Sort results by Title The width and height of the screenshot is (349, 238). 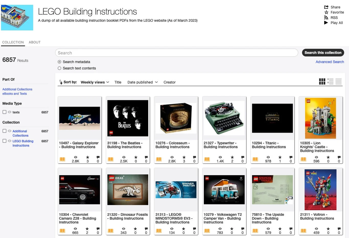click(x=118, y=82)
